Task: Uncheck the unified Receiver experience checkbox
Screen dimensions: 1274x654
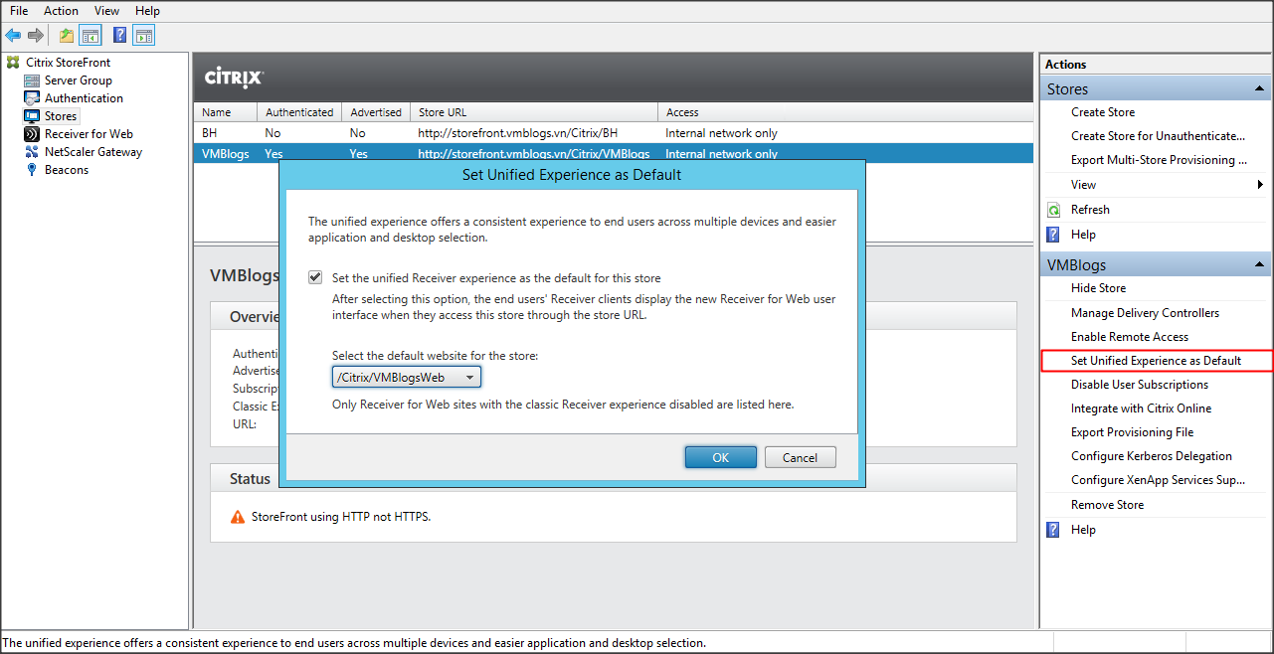Action: pos(315,278)
